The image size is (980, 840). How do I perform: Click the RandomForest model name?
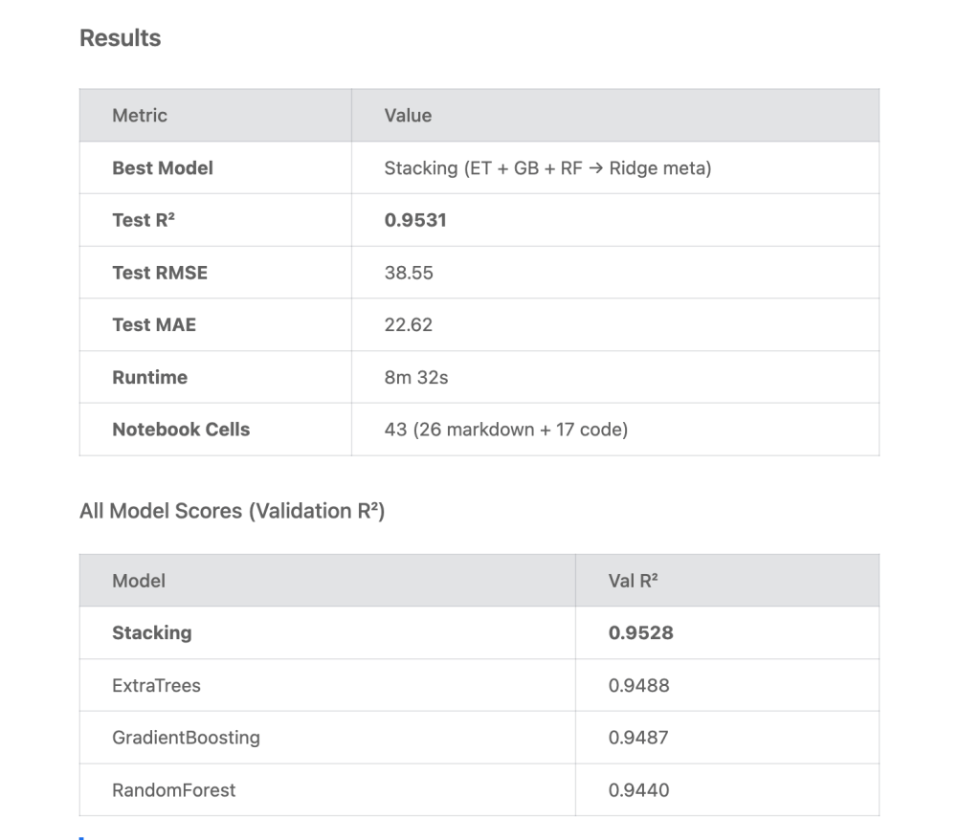[x=174, y=790]
